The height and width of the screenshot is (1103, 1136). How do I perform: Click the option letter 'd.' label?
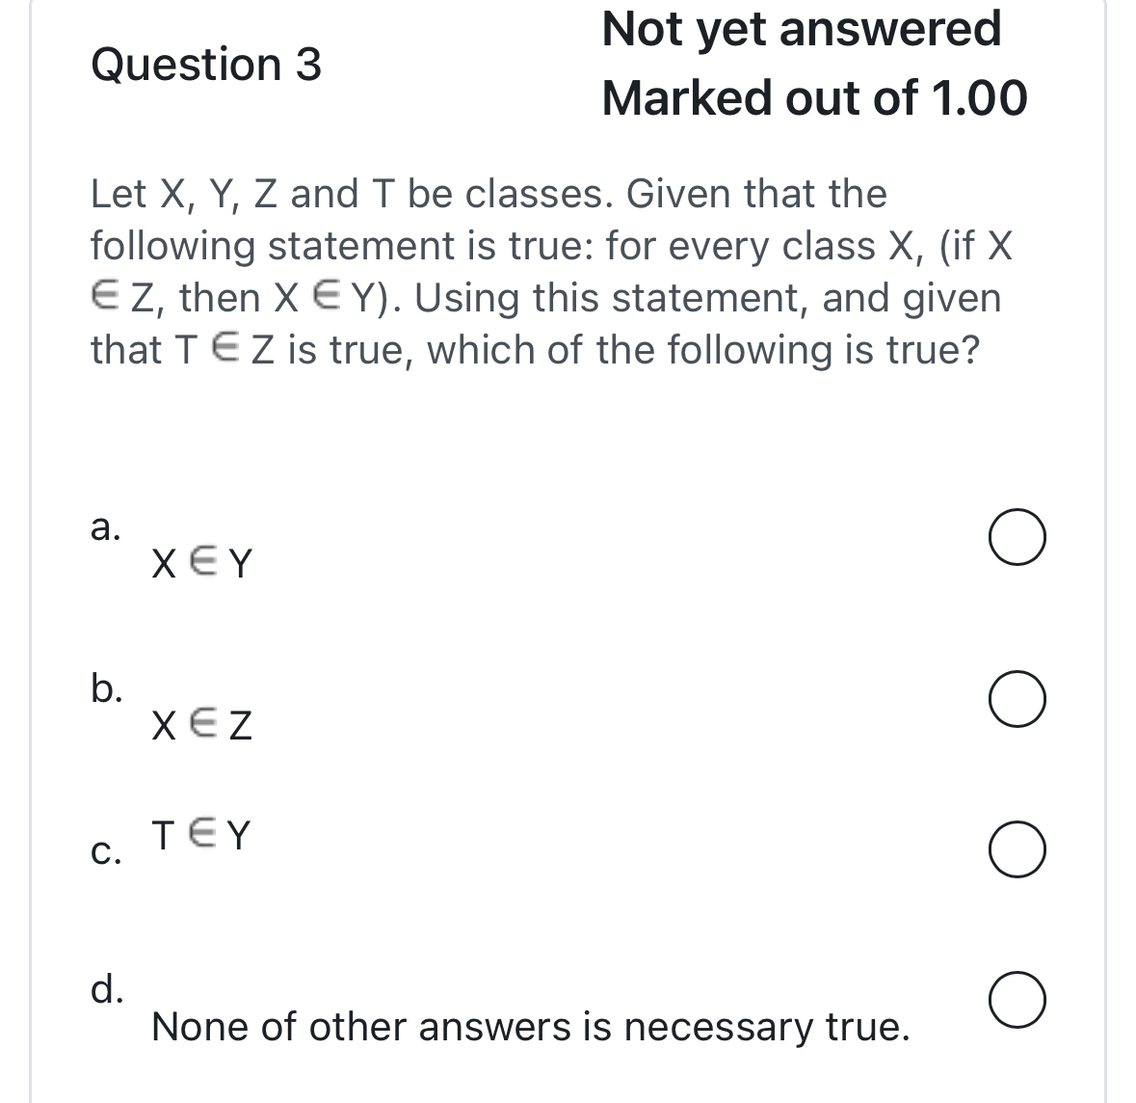point(106,991)
